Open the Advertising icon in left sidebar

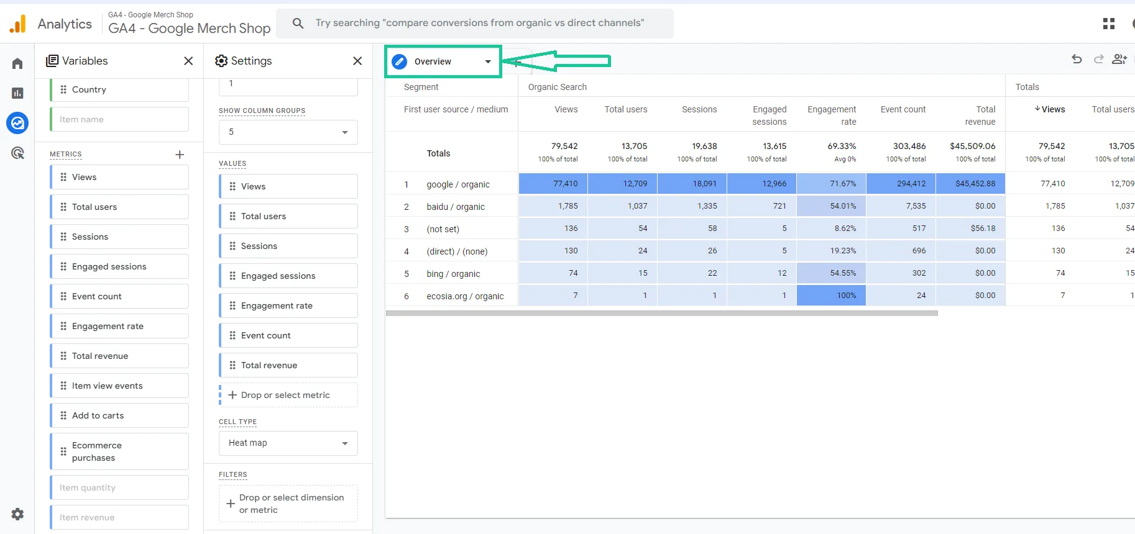[17, 153]
